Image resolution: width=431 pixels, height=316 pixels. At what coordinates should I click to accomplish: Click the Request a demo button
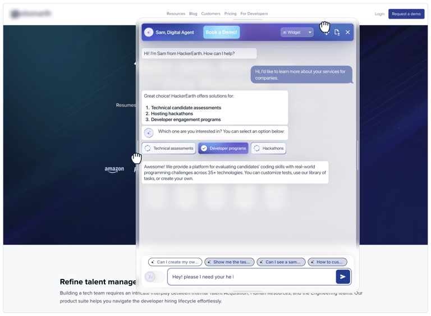tap(406, 13)
